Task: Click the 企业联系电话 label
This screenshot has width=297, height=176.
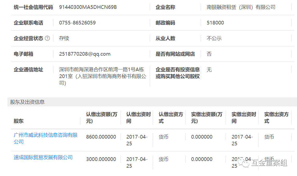Action: click(29, 23)
